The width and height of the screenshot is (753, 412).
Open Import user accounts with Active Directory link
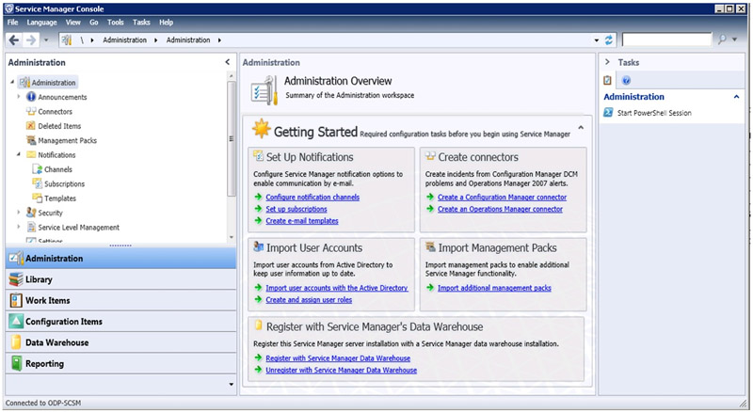337,288
